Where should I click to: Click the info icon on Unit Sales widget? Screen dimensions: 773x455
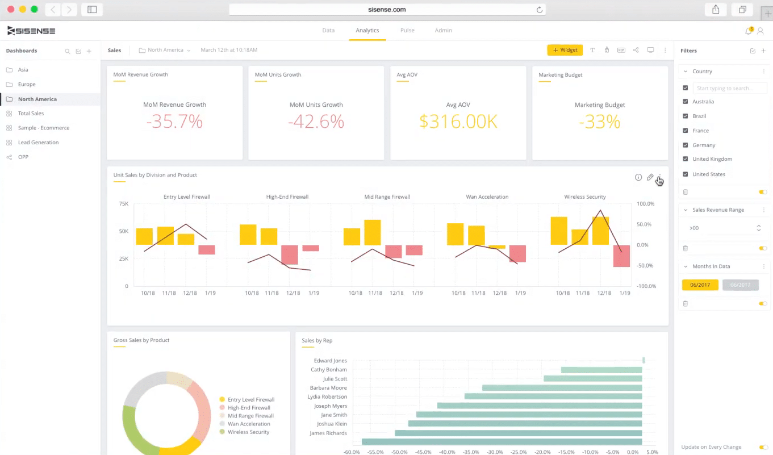click(638, 177)
